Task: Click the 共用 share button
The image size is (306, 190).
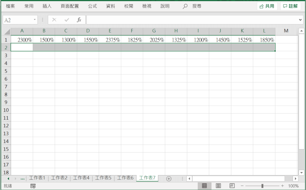Action: click(267, 6)
